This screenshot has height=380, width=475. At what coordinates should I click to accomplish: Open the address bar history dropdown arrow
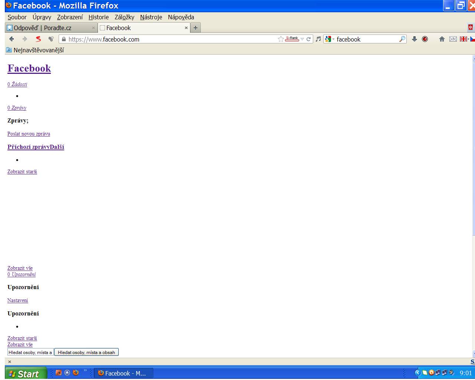[302, 39]
